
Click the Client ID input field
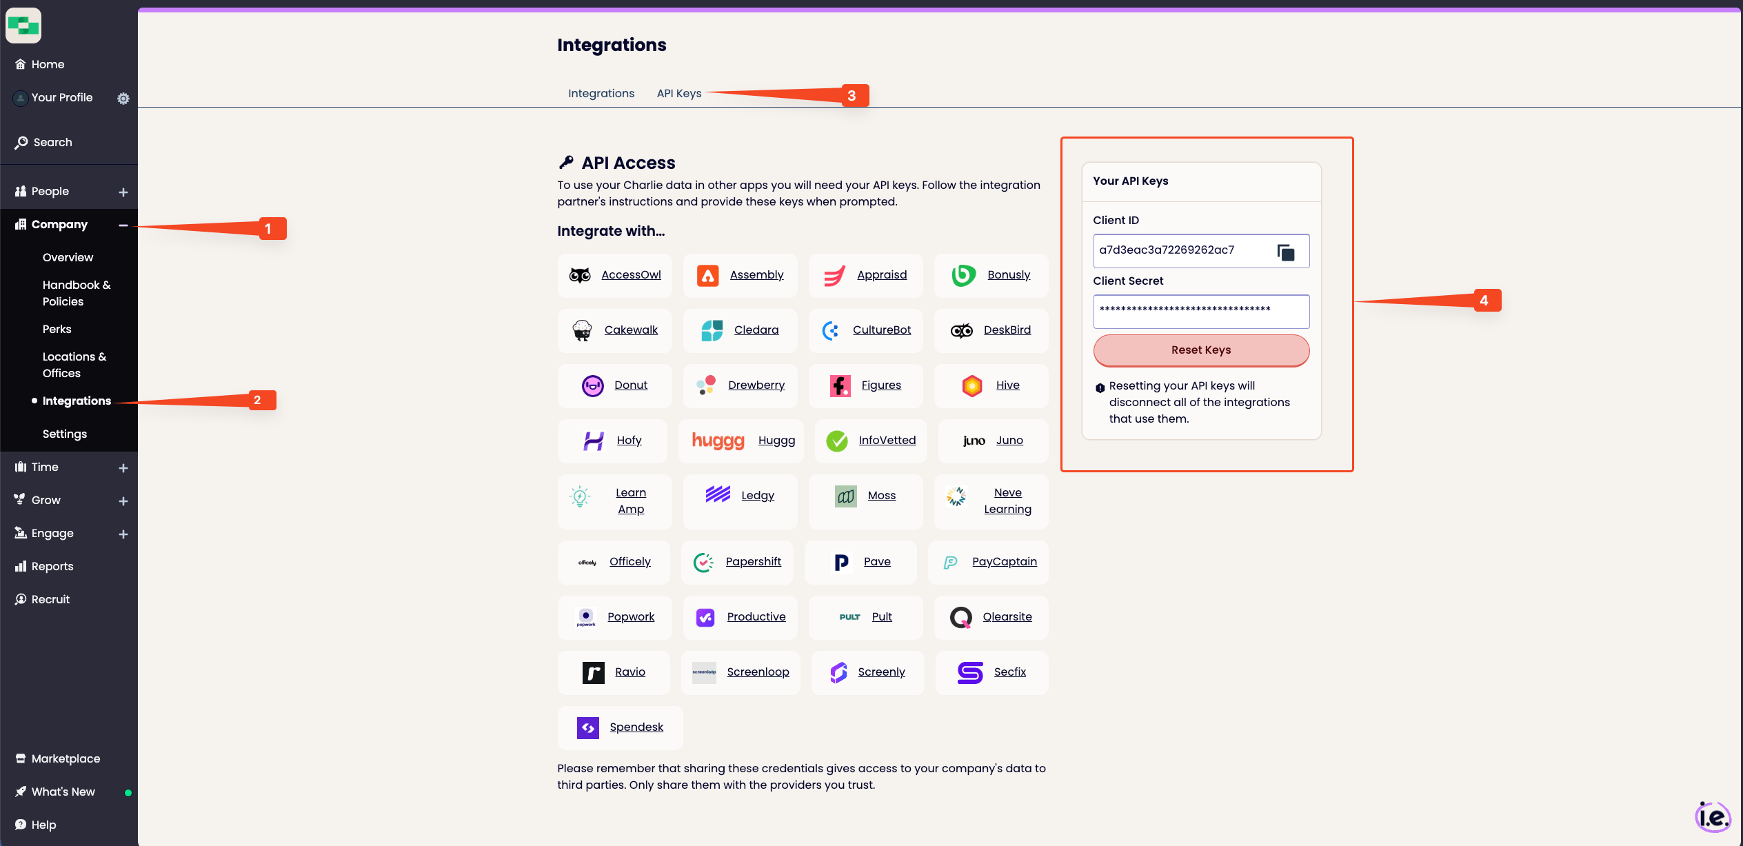click(x=1201, y=251)
